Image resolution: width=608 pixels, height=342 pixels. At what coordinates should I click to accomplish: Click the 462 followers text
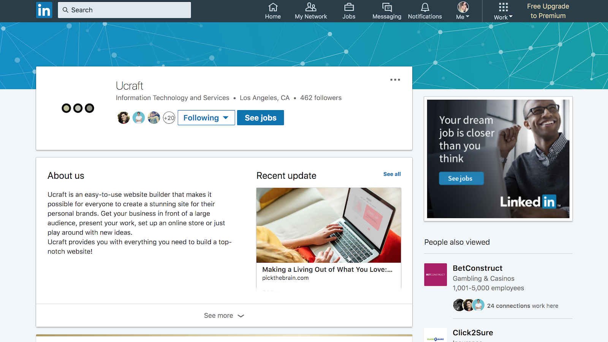coord(321,98)
